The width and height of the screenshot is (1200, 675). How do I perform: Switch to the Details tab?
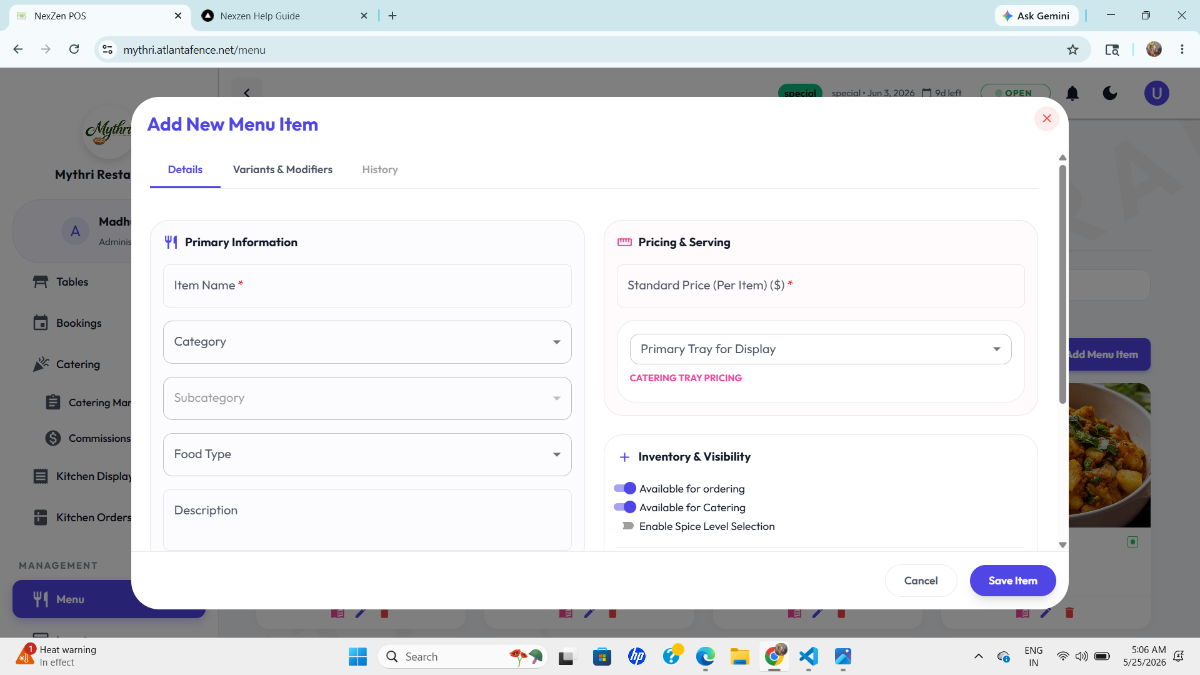pos(185,169)
